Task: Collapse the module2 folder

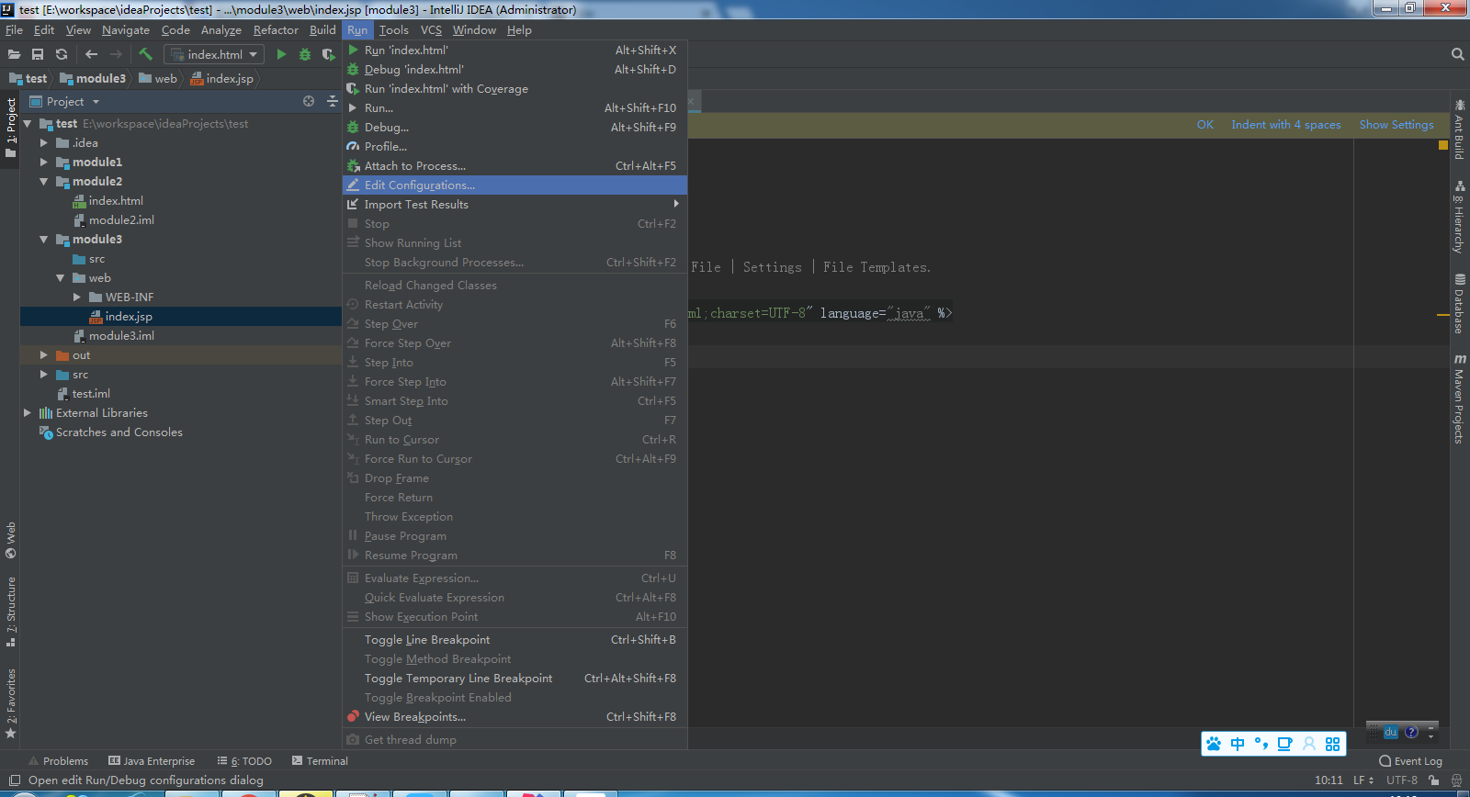Action: [43, 182]
